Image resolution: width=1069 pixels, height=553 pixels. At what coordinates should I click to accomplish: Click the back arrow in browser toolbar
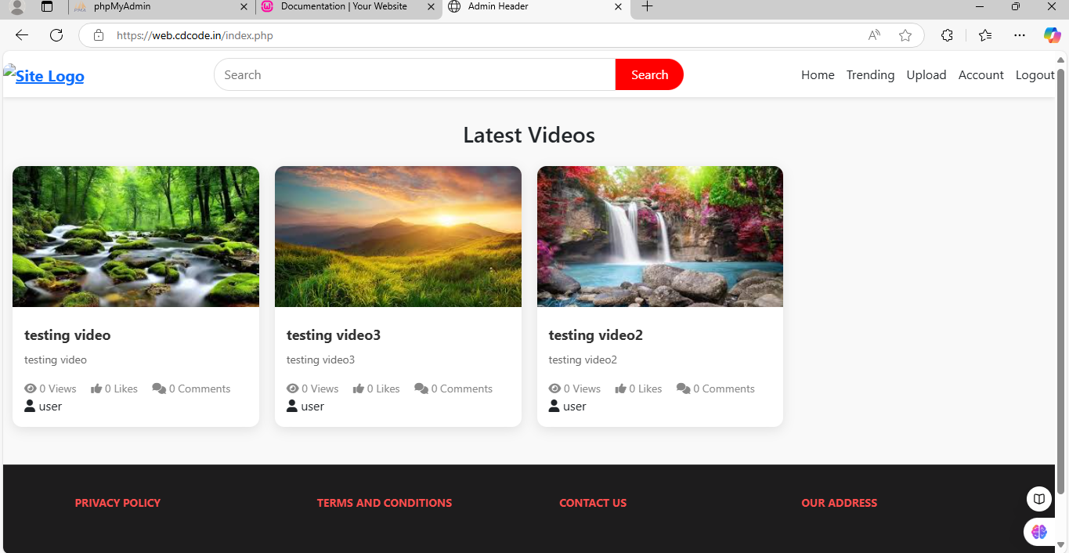(22, 35)
